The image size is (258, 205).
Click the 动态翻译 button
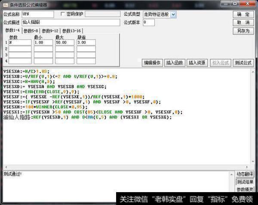pos(245,174)
